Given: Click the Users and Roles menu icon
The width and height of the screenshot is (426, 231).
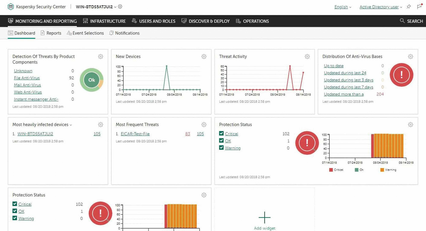Looking at the screenshot, I should [x=134, y=21].
